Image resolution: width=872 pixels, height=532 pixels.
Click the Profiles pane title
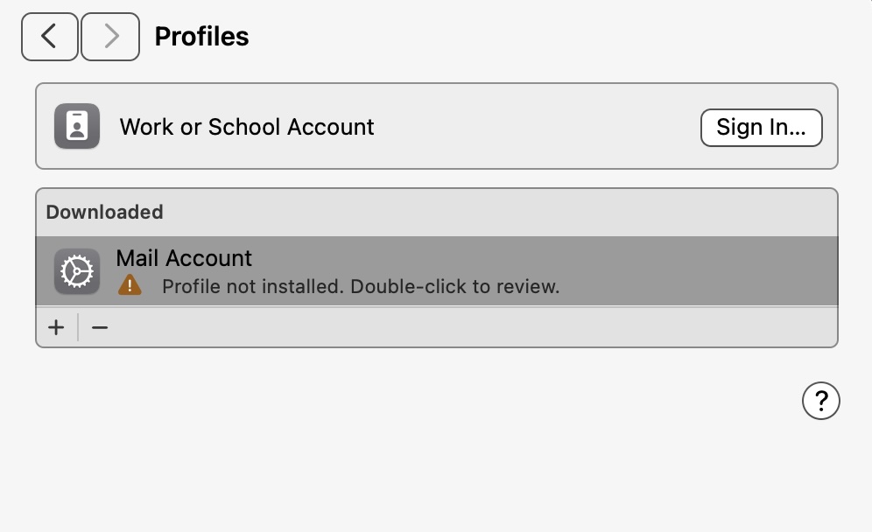(202, 37)
